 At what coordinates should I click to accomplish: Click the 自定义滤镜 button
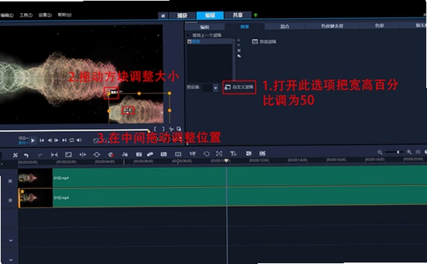click(x=239, y=87)
